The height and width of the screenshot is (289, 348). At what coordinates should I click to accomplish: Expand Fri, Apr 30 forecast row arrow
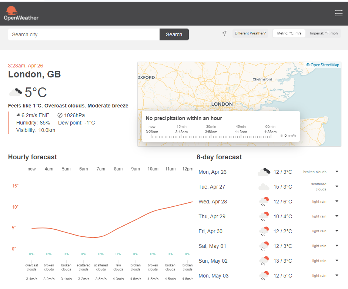point(337,231)
